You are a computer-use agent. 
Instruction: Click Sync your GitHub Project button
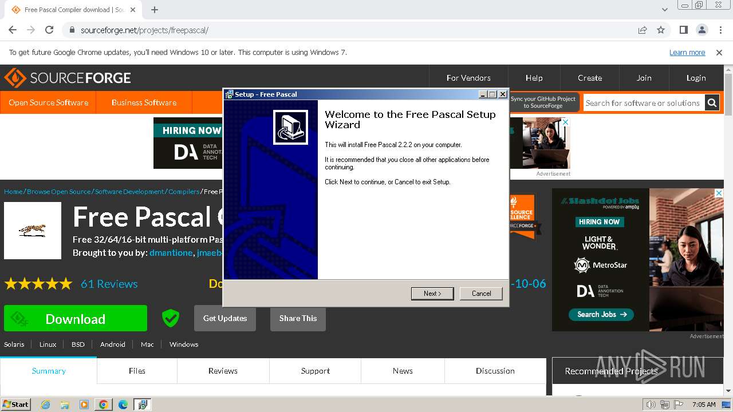[543, 102]
